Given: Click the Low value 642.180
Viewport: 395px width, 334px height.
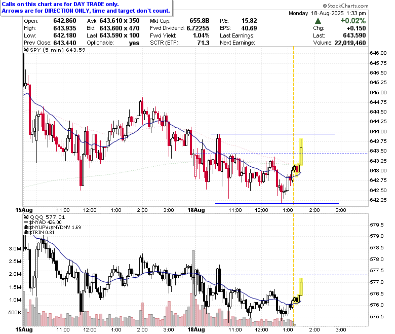Looking at the screenshot, I should coord(65,35).
